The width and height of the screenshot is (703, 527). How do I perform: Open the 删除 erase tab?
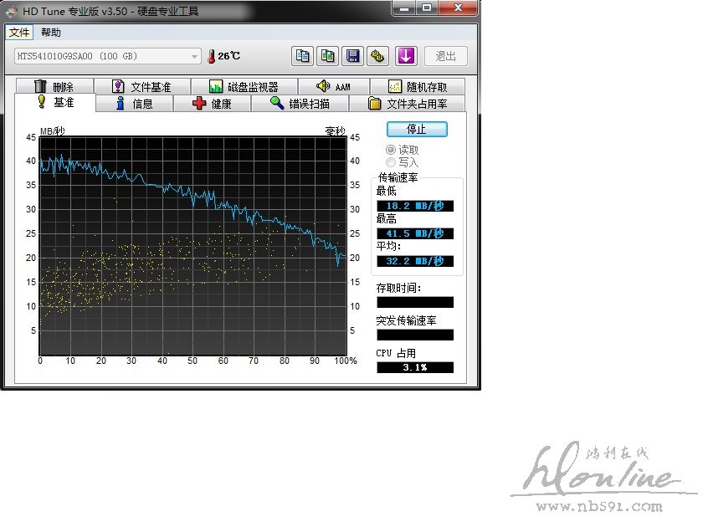click(x=54, y=87)
